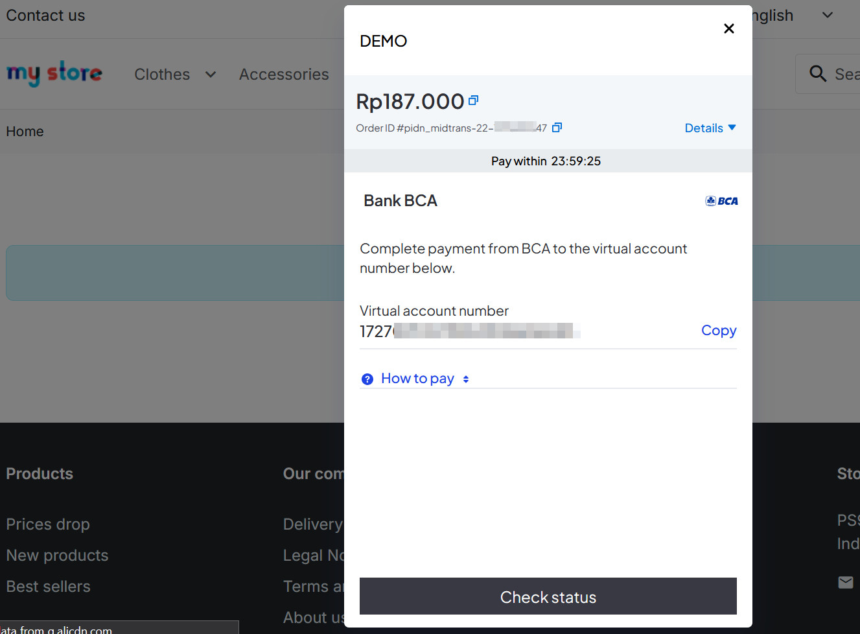
Task: Expand the Clothes dropdown chevron
Action: pyautogui.click(x=211, y=75)
